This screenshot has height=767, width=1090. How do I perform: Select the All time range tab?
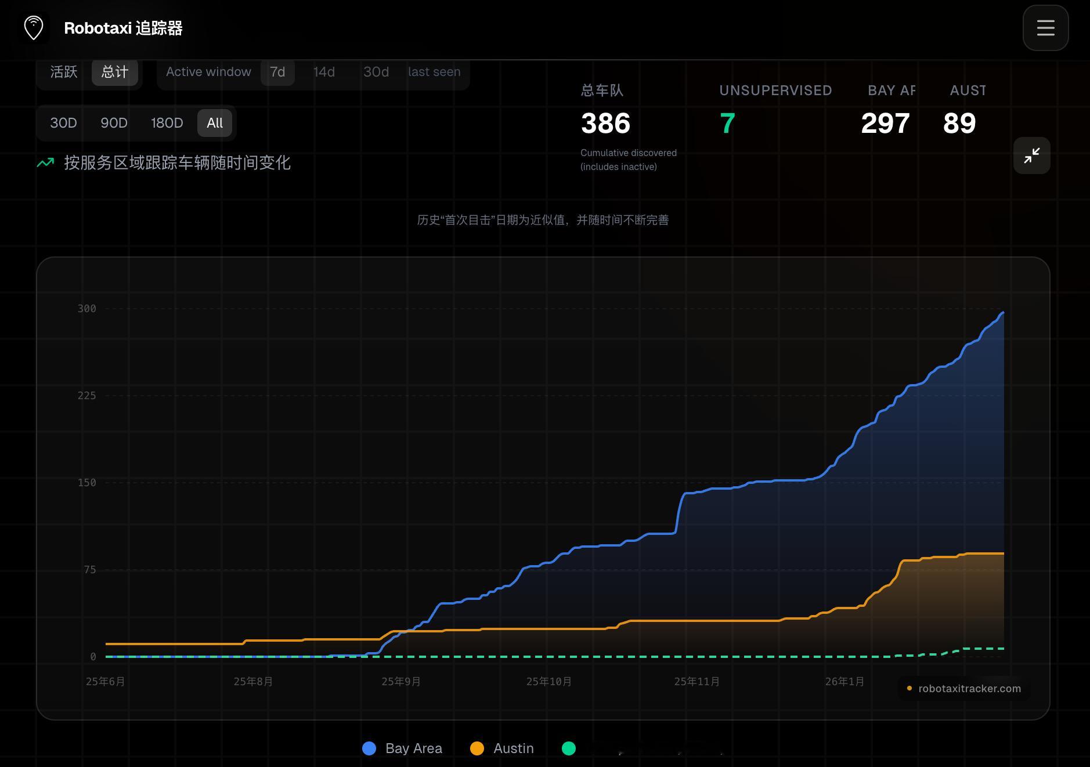tap(215, 123)
